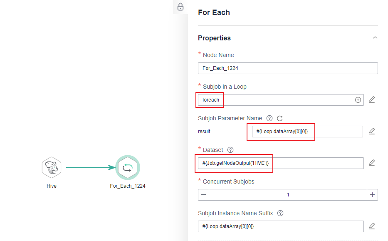Screen dimensions: 388x241
Task: Click the Node Name input field
Action: [x=288, y=68]
